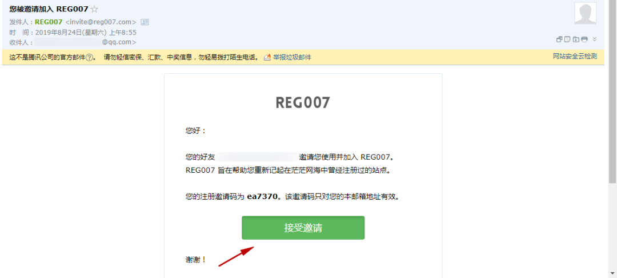This screenshot has height=278, width=617.
Task: Print this email using printer icon
Action: (585, 39)
